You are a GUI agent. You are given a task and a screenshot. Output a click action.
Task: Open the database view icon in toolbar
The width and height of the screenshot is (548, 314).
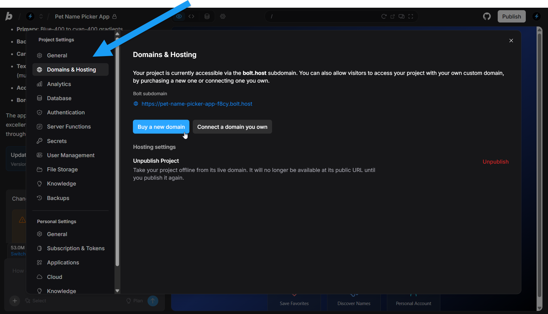click(207, 16)
